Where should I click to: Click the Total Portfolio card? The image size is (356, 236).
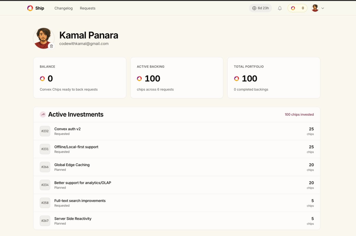point(274,78)
